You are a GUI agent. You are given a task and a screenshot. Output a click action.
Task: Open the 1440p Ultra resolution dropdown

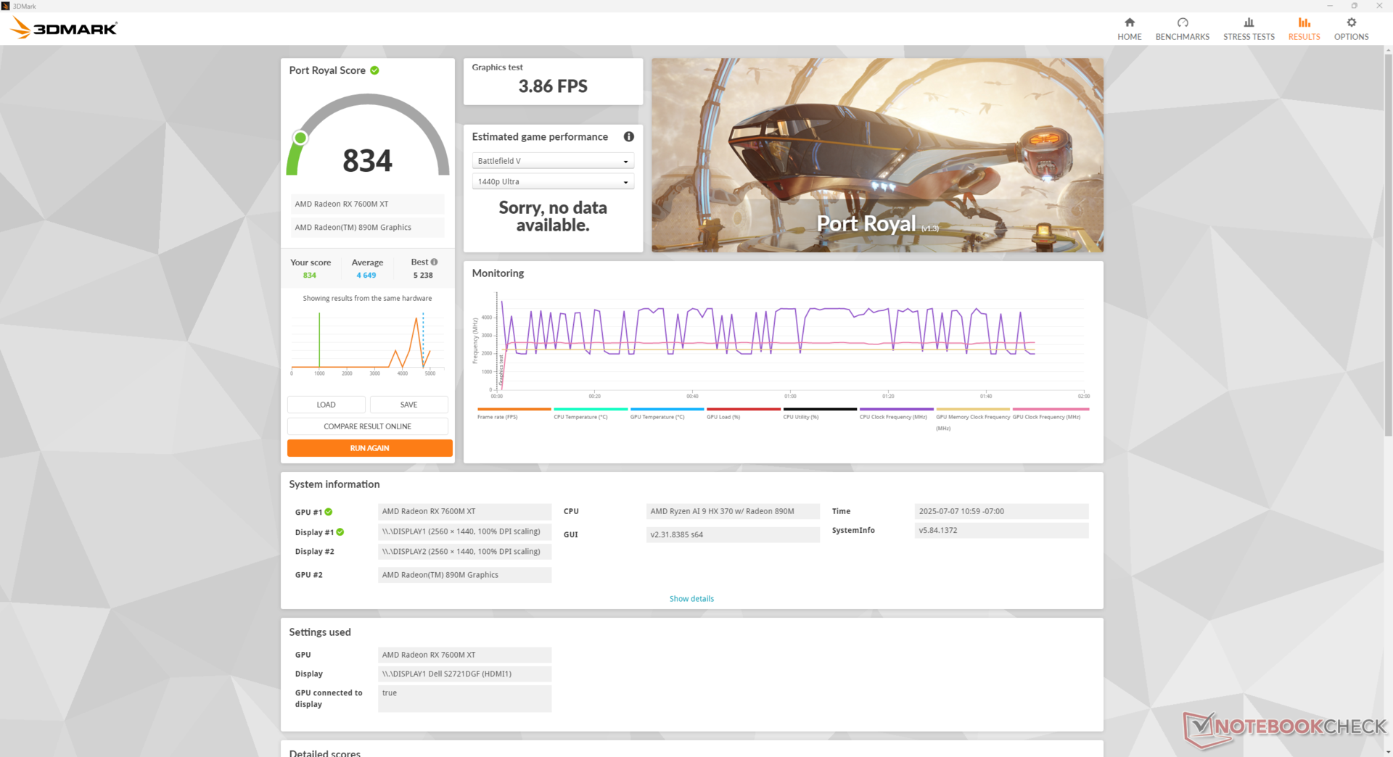(553, 182)
